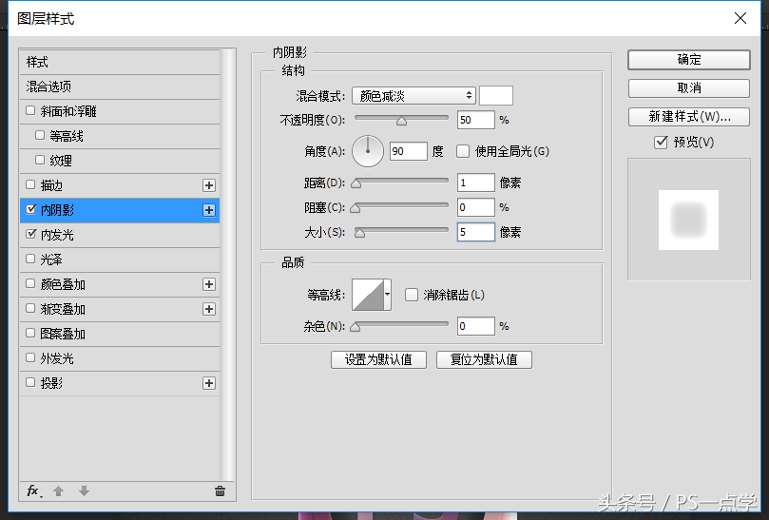Click the effects list vertical scrollbar
Image resolution: width=769 pixels, height=520 pixels.
tap(226, 265)
